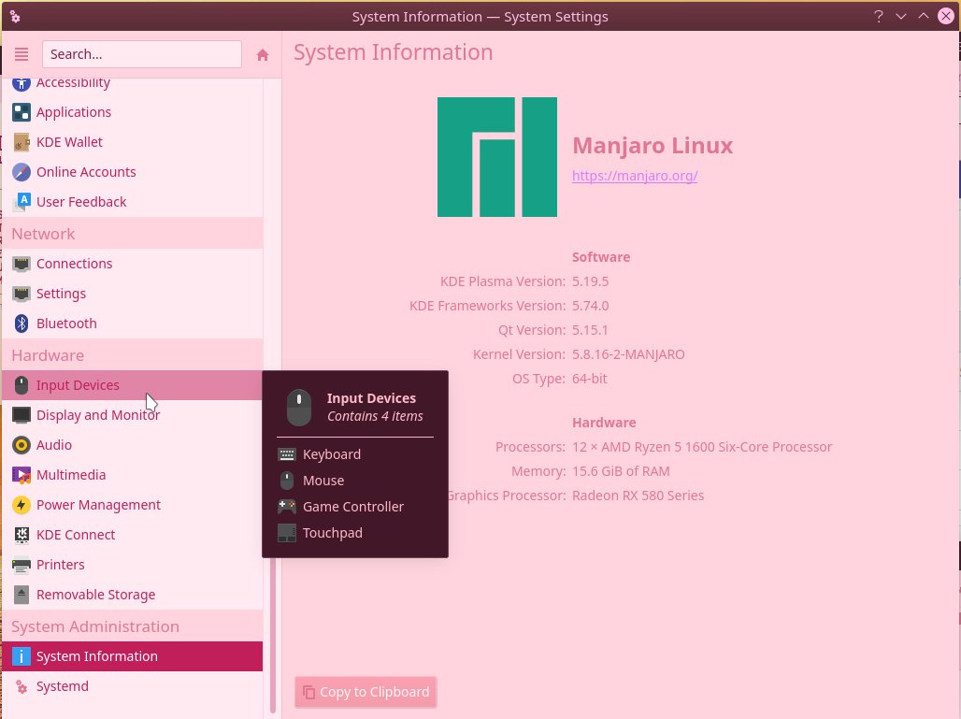Click the Systemd gear icon
This screenshot has width=961, height=719.
(22, 686)
